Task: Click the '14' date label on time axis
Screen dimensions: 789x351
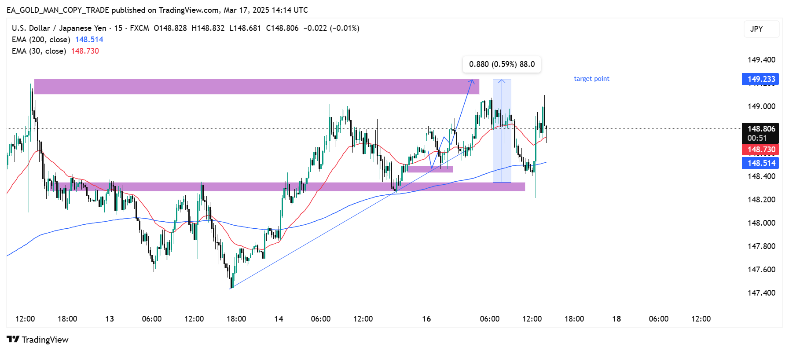Action: click(x=279, y=319)
